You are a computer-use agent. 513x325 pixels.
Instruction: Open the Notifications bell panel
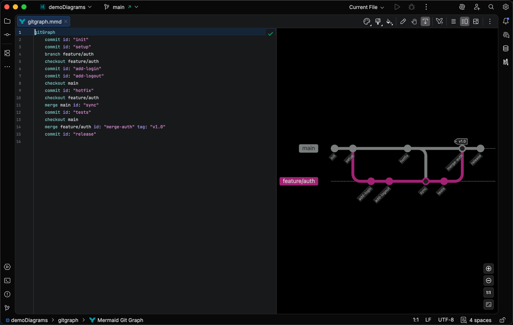506,21
